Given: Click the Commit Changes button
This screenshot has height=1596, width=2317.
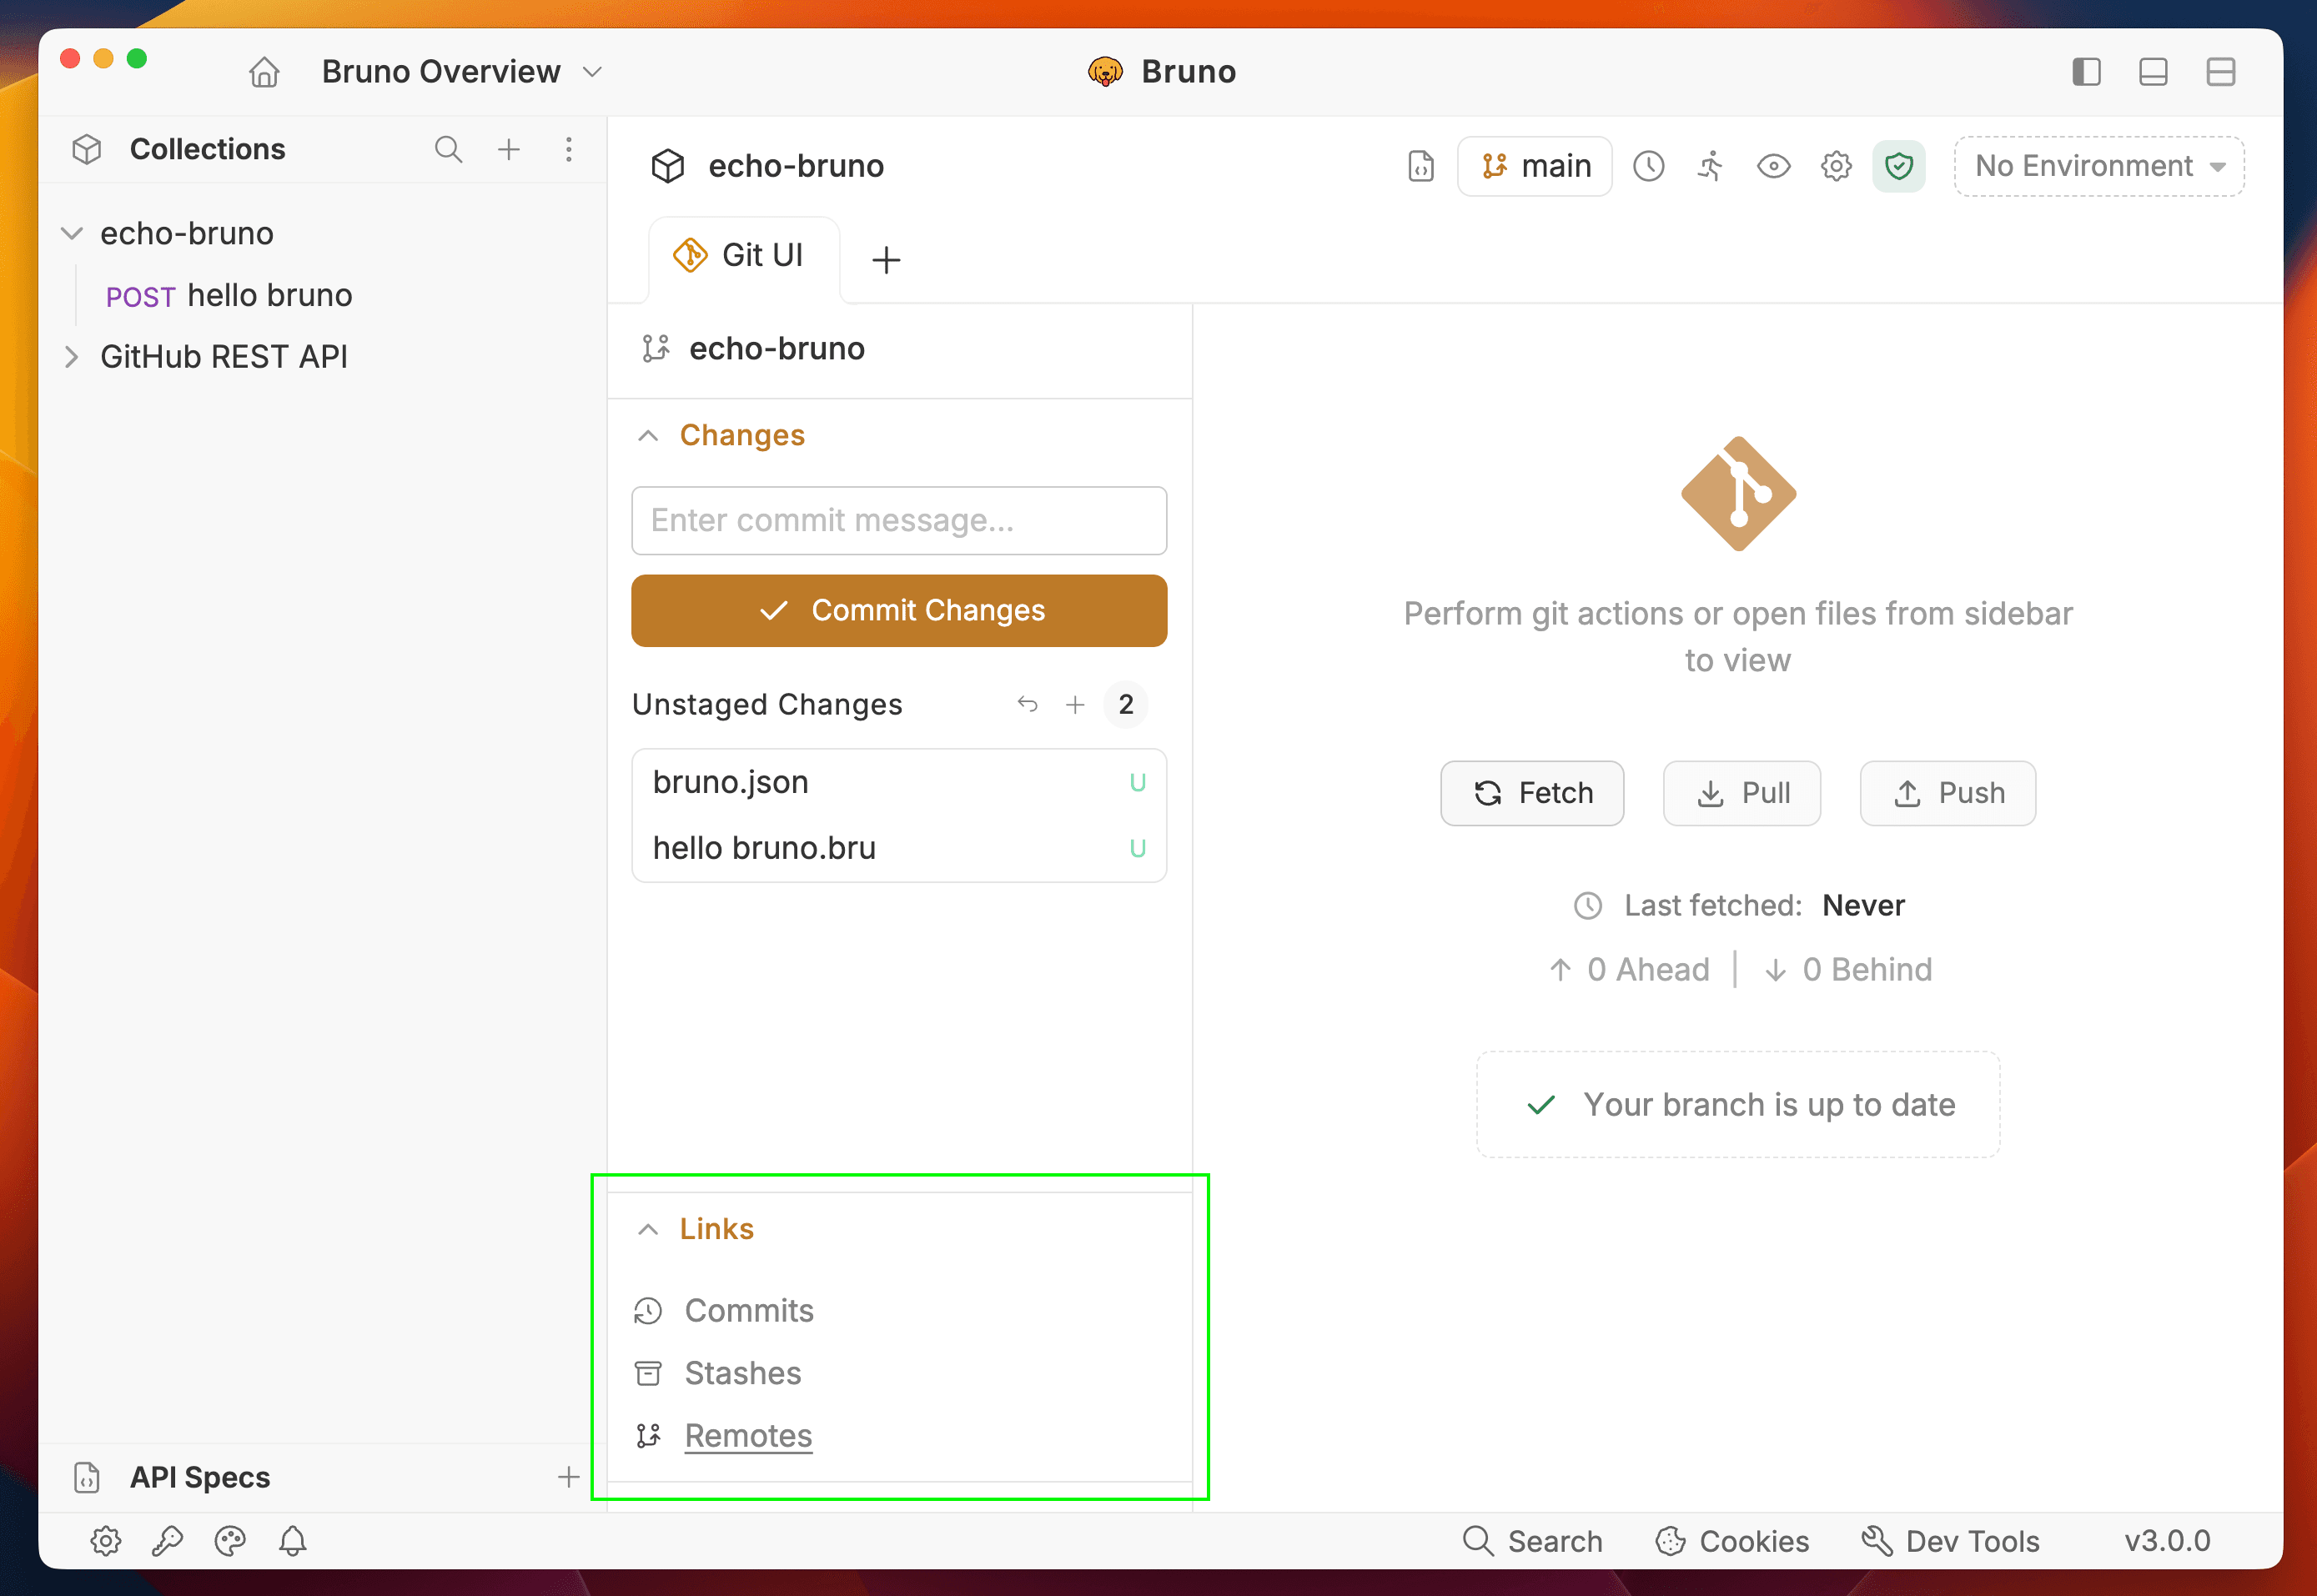Looking at the screenshot, I should pyautogui.click(x=898, y=611).
